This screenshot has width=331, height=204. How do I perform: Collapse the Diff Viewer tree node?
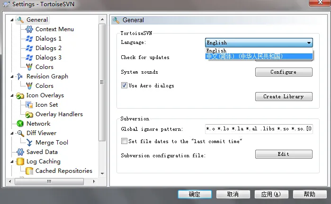pyautogui.click(x=12, y=133)
